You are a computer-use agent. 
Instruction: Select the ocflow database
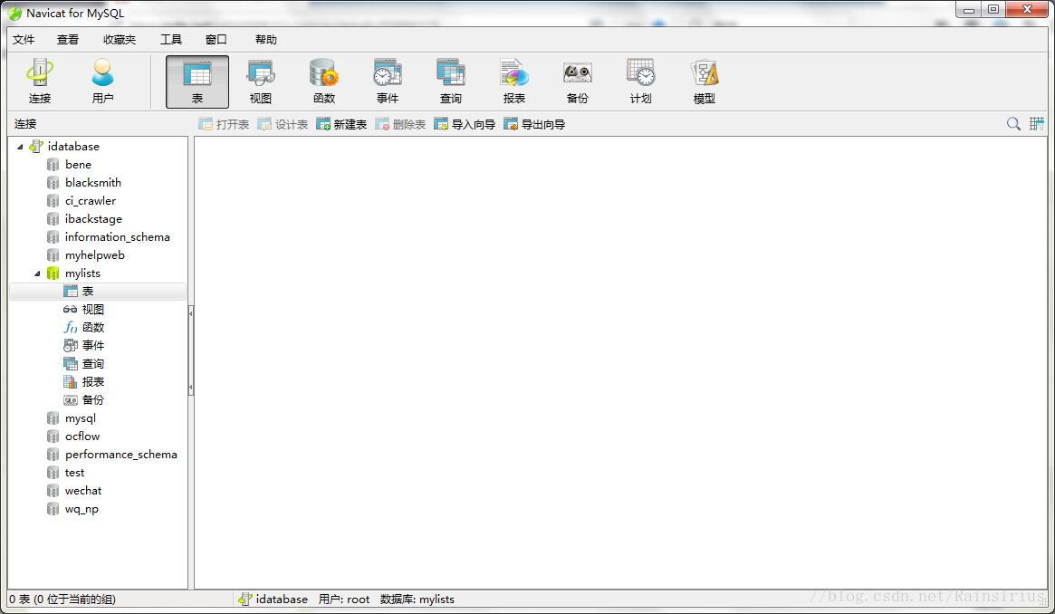82,437
